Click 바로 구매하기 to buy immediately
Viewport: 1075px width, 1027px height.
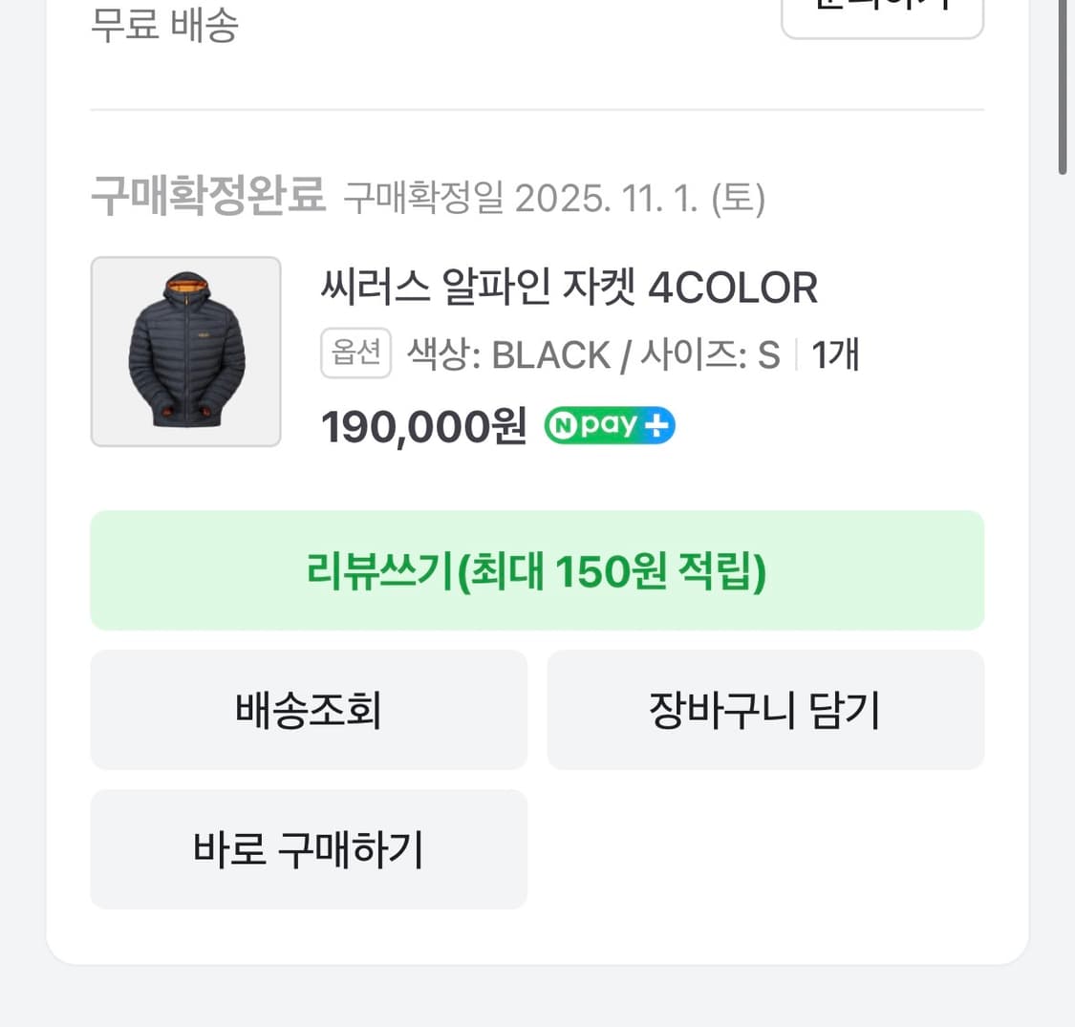tap(308, 848)
